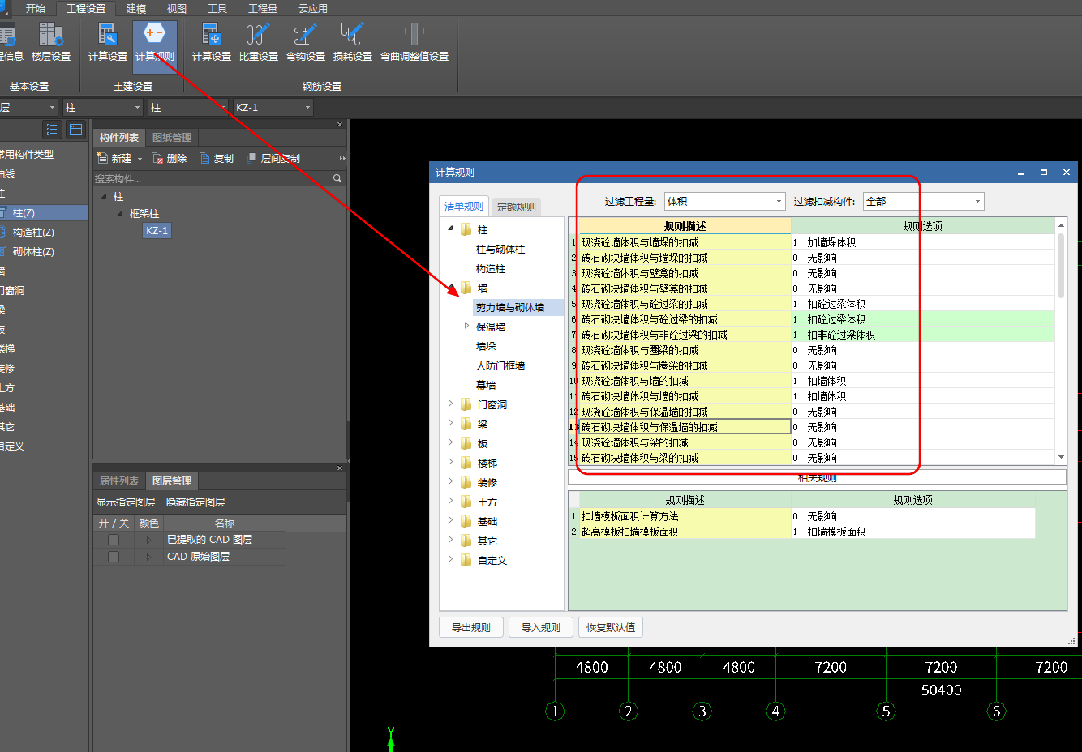The image size is (1082, 752).
Task: Click 隐藏指定图层 in layer management
Action: tap(195, 502)
